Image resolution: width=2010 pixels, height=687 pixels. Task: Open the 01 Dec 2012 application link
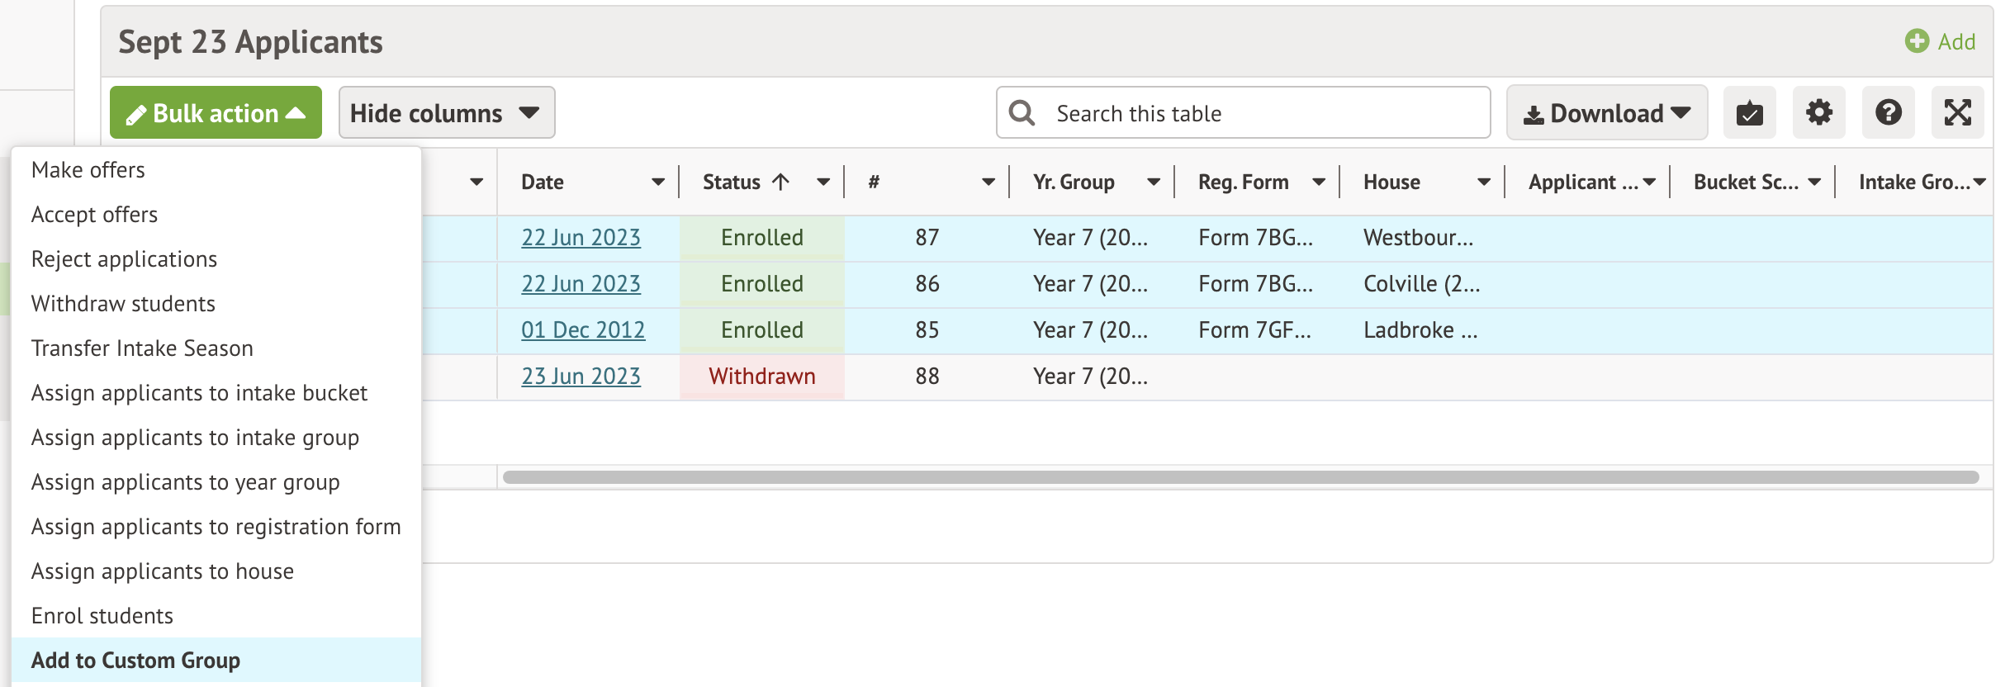(x=582, y=330)
